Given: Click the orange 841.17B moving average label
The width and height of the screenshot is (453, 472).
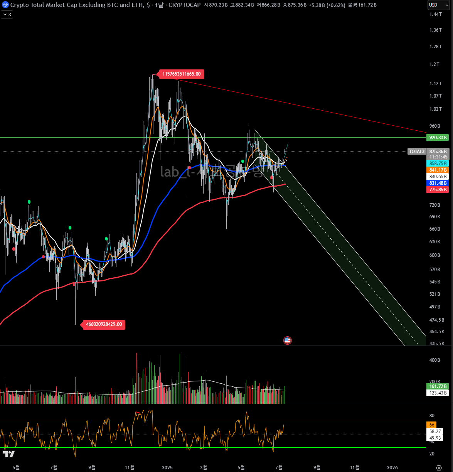Looking at the screenshot, I should 438,170.
